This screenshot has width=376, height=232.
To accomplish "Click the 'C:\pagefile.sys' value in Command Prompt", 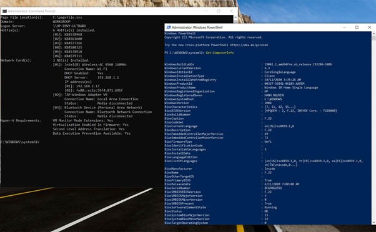I will coord(67,17).
